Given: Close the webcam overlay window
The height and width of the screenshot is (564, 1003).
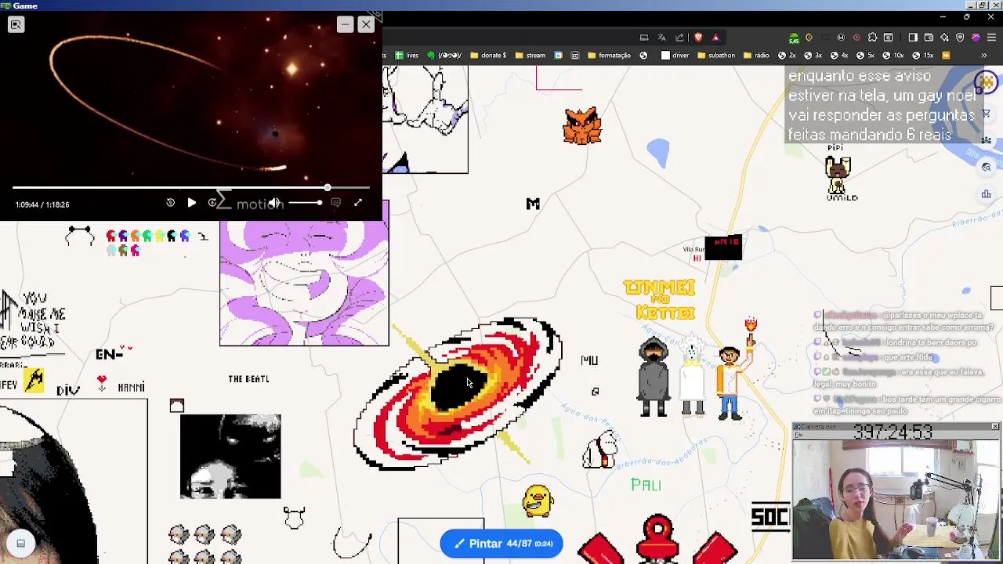Looking at the screenshot, I should 995,426.
